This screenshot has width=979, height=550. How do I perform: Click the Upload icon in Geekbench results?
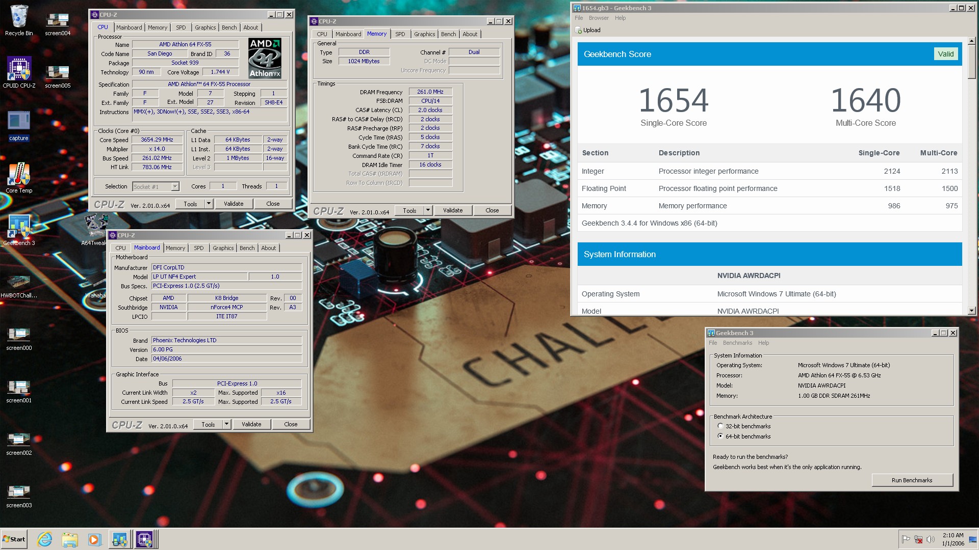pyautogui.click(x=579, y=30)
